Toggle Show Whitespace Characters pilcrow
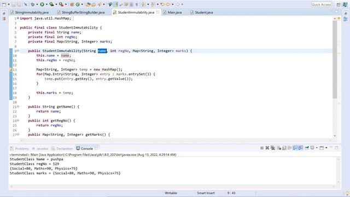The image size is (350, 197). point(137,4)
